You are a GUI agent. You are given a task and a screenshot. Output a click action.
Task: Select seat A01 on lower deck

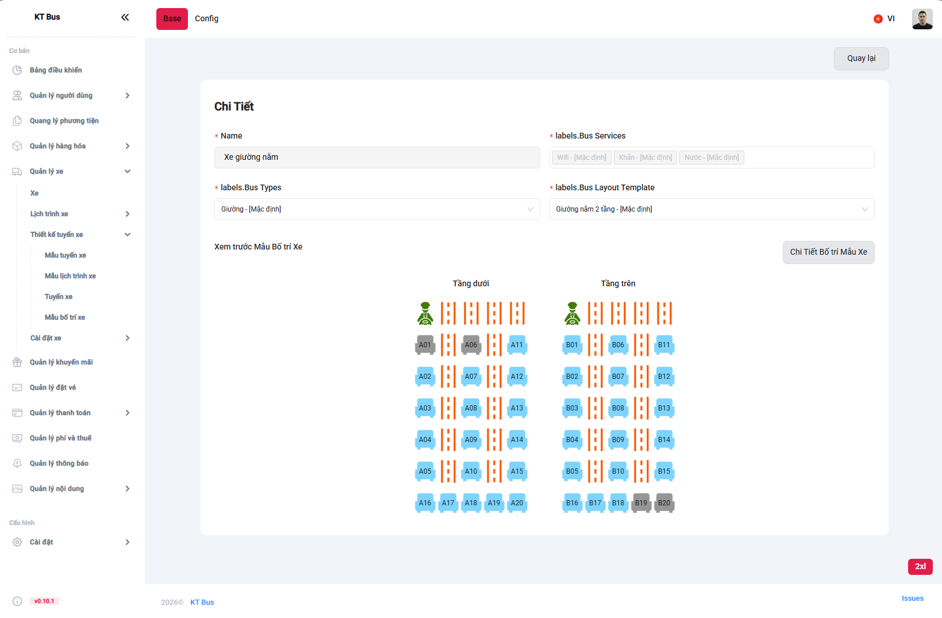pos(425,345)
